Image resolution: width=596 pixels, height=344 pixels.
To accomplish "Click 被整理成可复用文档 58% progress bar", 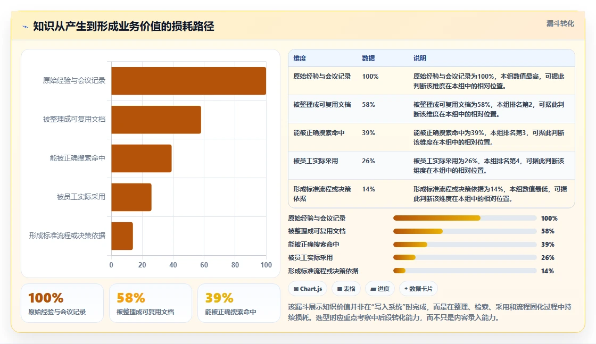I will (465, 231).
